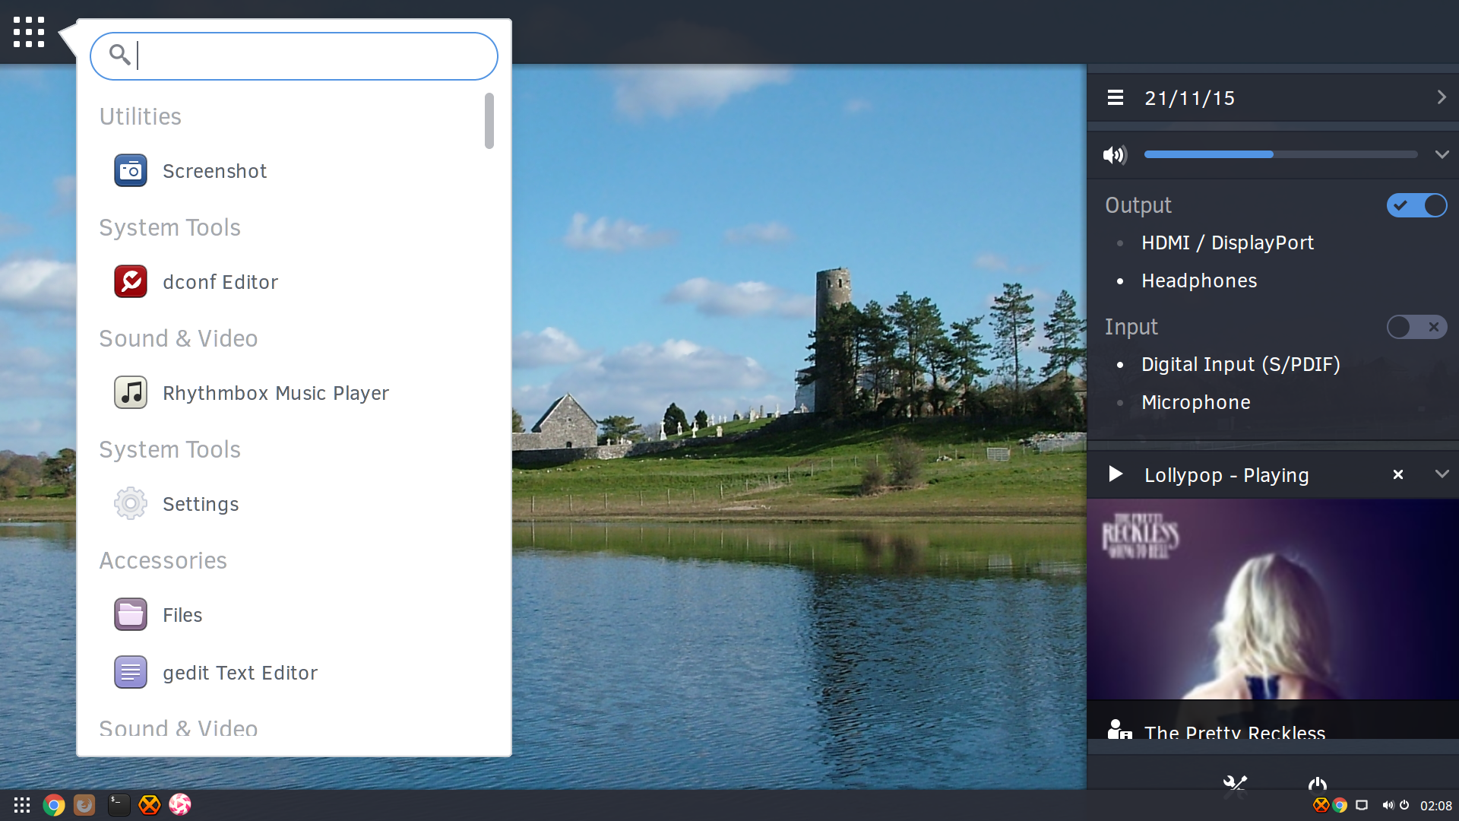Mute audio via the speaker icon
This screenshot has width=1459, height=821.
(x=1115, y=155)
